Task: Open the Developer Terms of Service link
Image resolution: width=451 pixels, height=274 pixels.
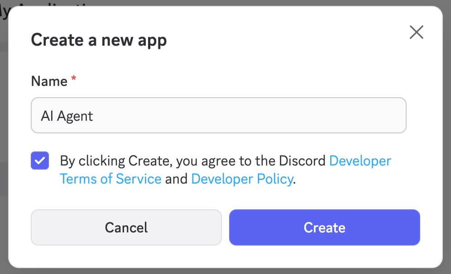Action: coord(110,179)
